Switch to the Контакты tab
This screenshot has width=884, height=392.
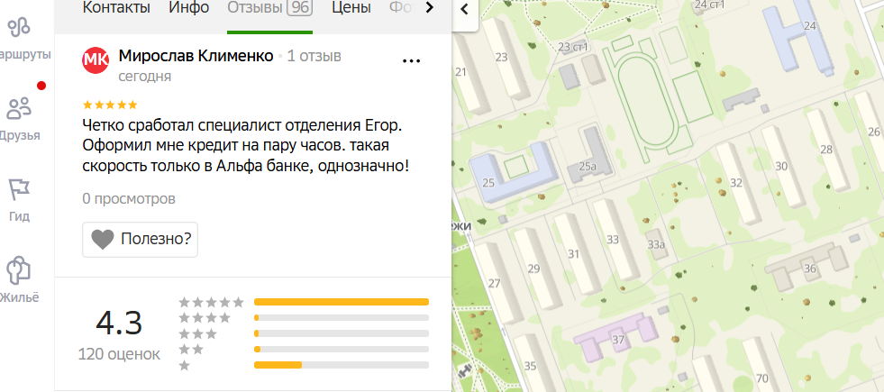coord(116,8)
